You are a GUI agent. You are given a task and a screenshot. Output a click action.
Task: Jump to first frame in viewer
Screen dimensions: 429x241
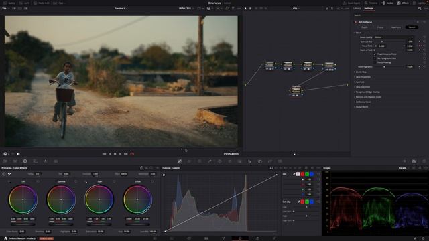pos(105,154)
